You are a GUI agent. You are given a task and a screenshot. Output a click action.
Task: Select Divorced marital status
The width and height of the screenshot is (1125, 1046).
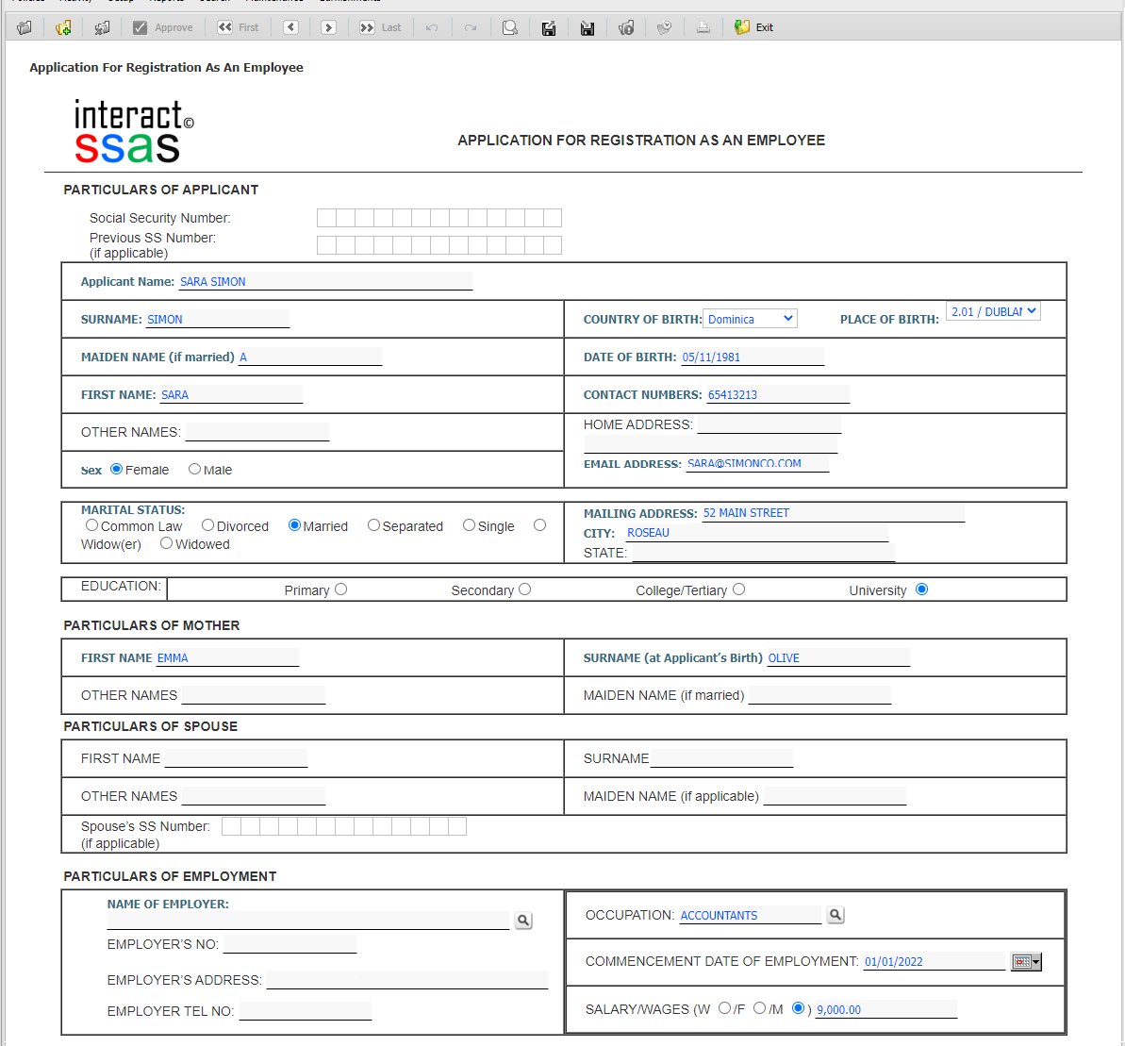tap(208, 525)
